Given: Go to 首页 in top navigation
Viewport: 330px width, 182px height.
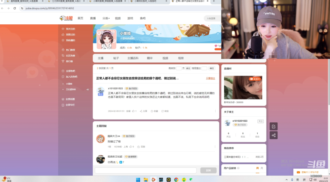Looking at the screenshot, I should click(80, 18).
